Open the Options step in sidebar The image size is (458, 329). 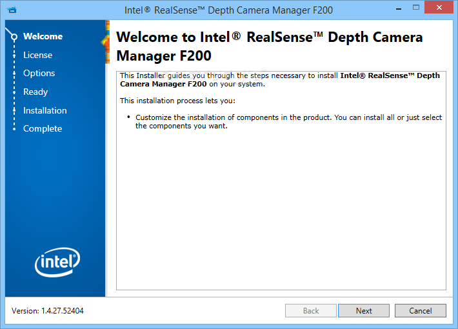pos(39,73)
